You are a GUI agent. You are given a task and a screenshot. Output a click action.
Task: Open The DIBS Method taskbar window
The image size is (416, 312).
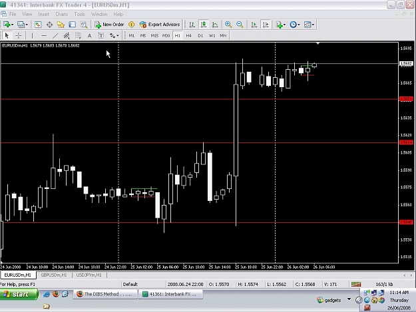click(105, 294)
